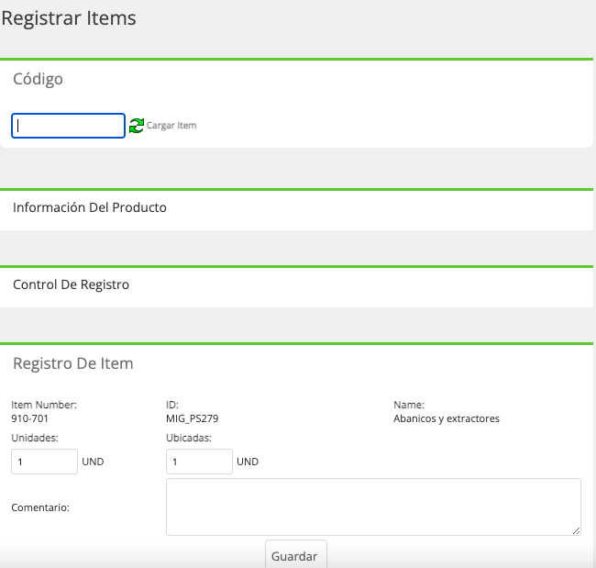The width and height of the screenshot is (596, 568).
Task: Click the Código section title
Action: tap(38, 79)
